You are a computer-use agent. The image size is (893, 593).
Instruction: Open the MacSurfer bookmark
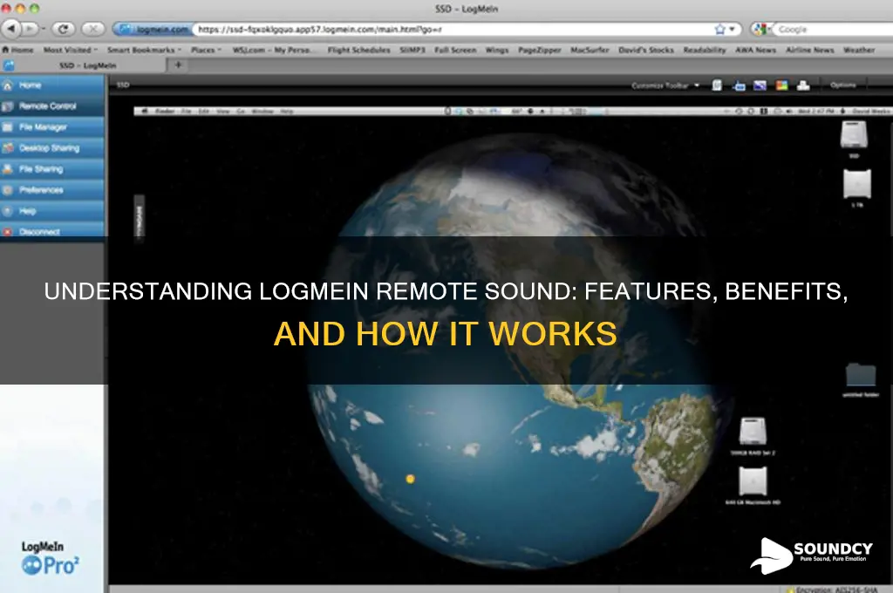point(590,50)
